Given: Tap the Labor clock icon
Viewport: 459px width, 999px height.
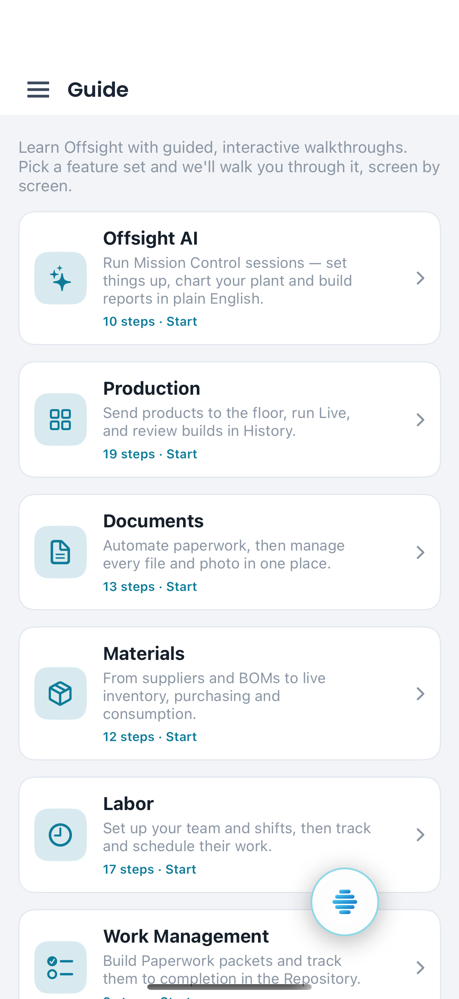Looking at the screenshot, I should pyautogui.click(x=61, y=834).
